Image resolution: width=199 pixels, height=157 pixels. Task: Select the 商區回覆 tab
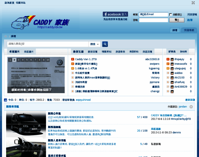(147, 52)
